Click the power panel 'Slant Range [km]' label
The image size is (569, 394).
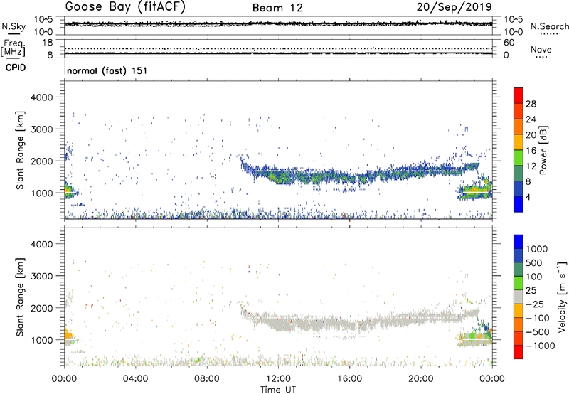(x=20, y=150)
